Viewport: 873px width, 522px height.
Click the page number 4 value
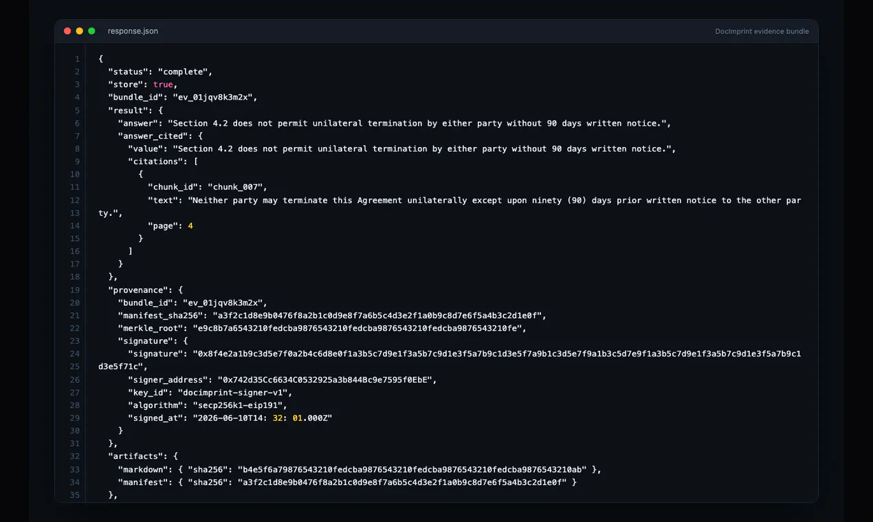pyautogui.click(x=190, y=225)
